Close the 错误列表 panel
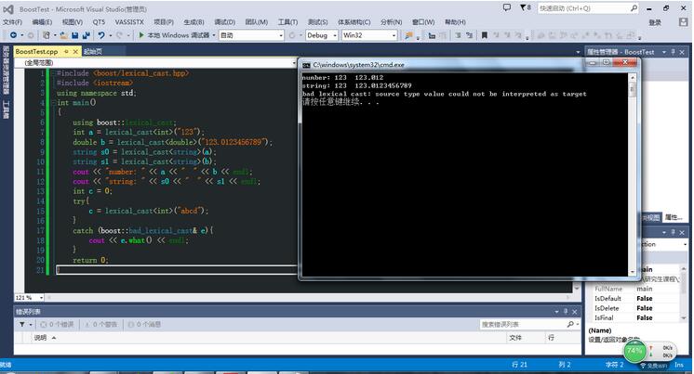This screenshot has height=374, width=694. tap(575, 312)
